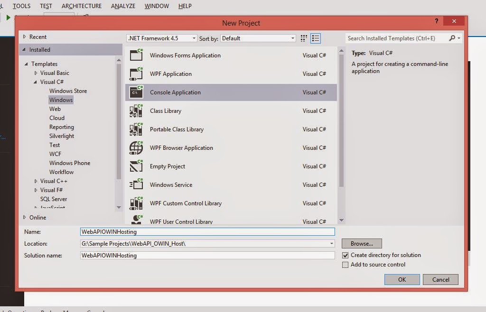The width and height of the screenshot is (486, 312).
Task: Collapse the Installed section
Action: pos(24,49)
